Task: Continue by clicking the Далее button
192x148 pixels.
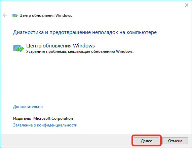Action: click(x=147, y=141)
